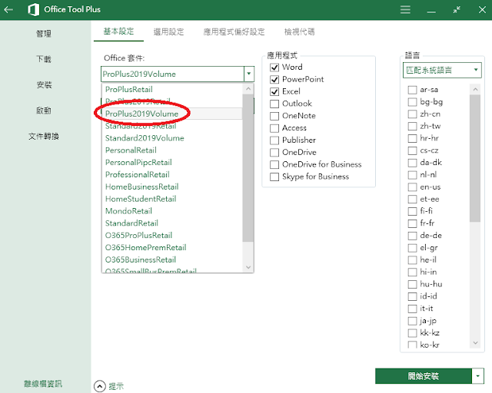
Task: Open the hamburger menu icon
Action: 405,9
